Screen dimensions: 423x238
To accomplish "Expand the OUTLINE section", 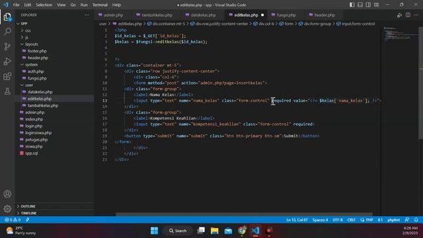I will coord(28,206).
